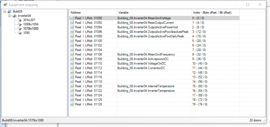This screenshot has height=127, width=270.
Task: Click the graph icon of address 01114
Action: coord(72,73)
